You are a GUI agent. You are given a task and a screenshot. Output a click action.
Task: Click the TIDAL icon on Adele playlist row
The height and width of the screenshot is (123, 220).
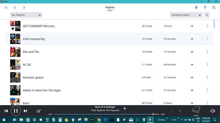(x=192, y=90)
